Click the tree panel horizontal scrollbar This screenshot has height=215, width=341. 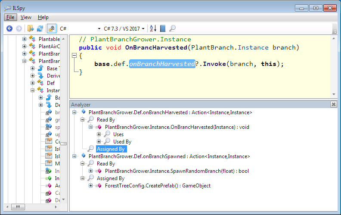click(34, 207)
